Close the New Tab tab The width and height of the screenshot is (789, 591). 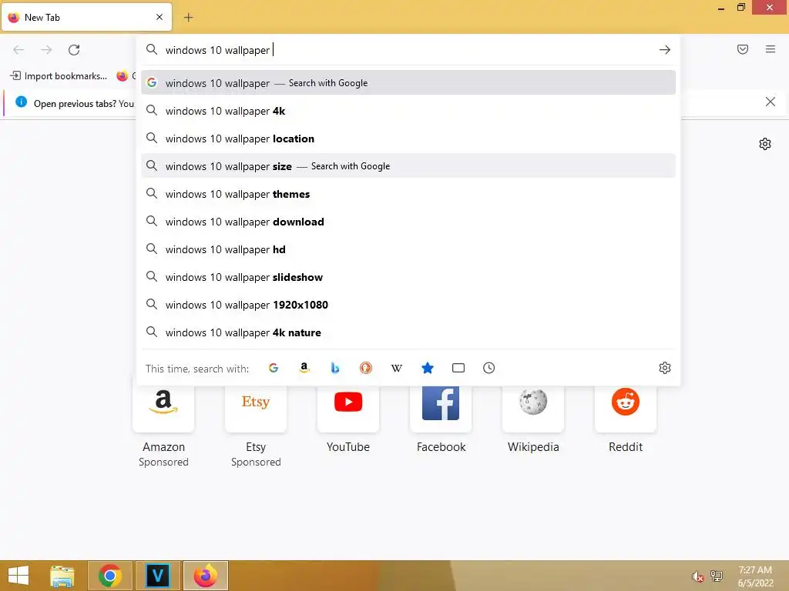pos(159,17)
